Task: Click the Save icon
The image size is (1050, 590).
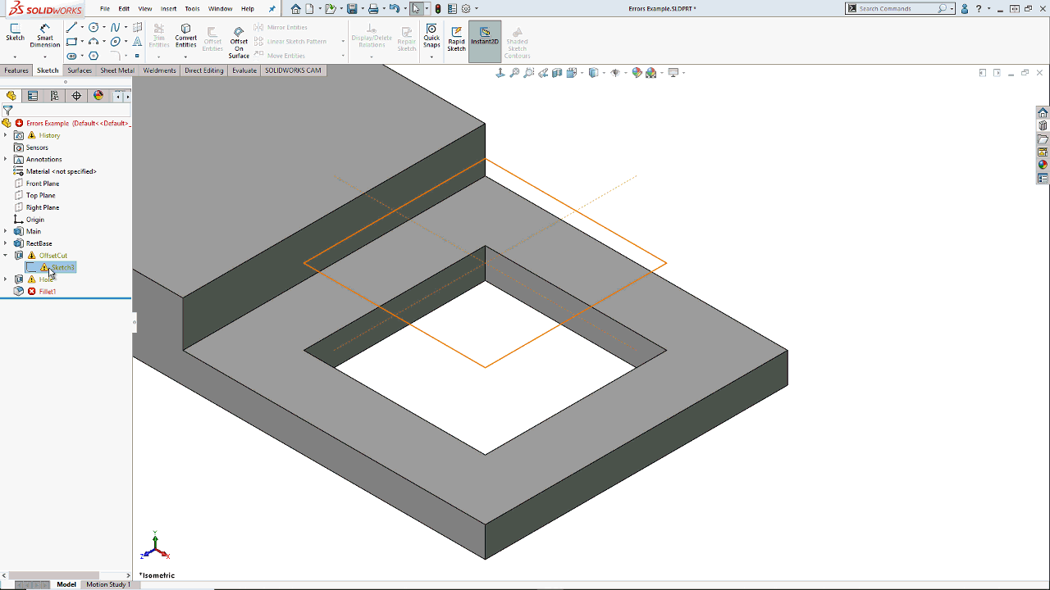Action: pyautogui.click(x=351, y=8)
